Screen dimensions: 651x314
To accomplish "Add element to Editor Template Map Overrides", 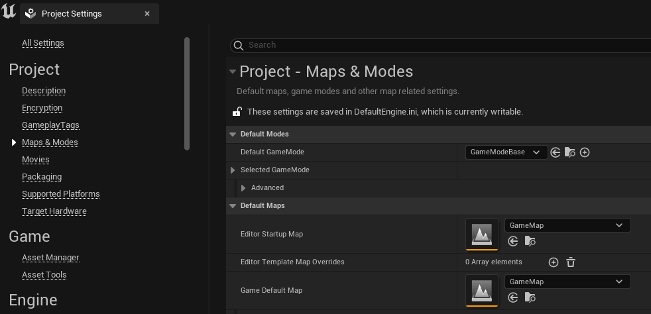I will click(554, 262).
